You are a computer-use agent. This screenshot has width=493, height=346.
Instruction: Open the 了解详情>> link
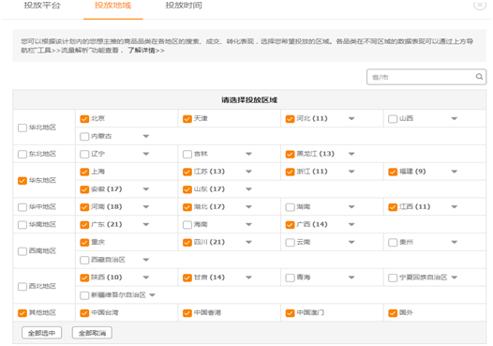(x=146, y=51)
